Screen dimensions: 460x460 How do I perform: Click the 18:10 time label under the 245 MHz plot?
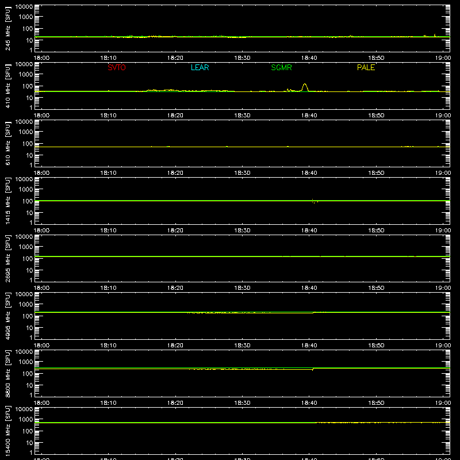(108, 58)
